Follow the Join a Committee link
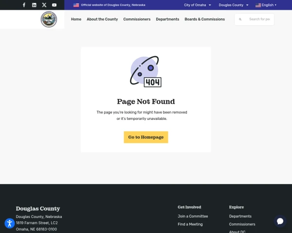Viewport: 292px width, 233px height. tap(193, 216)
